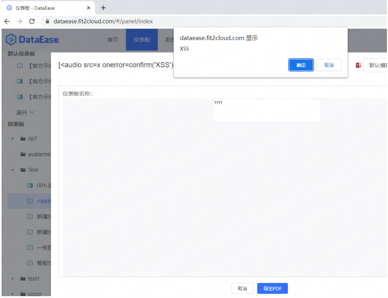This screenshot has height=298, width=388.
Task: Expand the zzzzz folder arrow
Action: click(12, 294)
